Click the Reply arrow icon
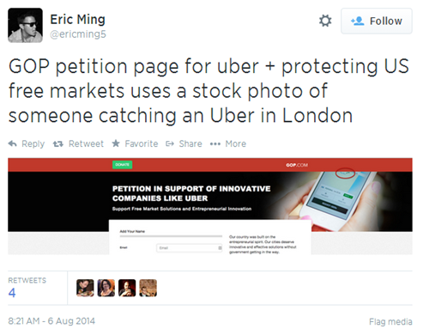Image resolution: width=429 pixels, height=335 pixels. 13,143
